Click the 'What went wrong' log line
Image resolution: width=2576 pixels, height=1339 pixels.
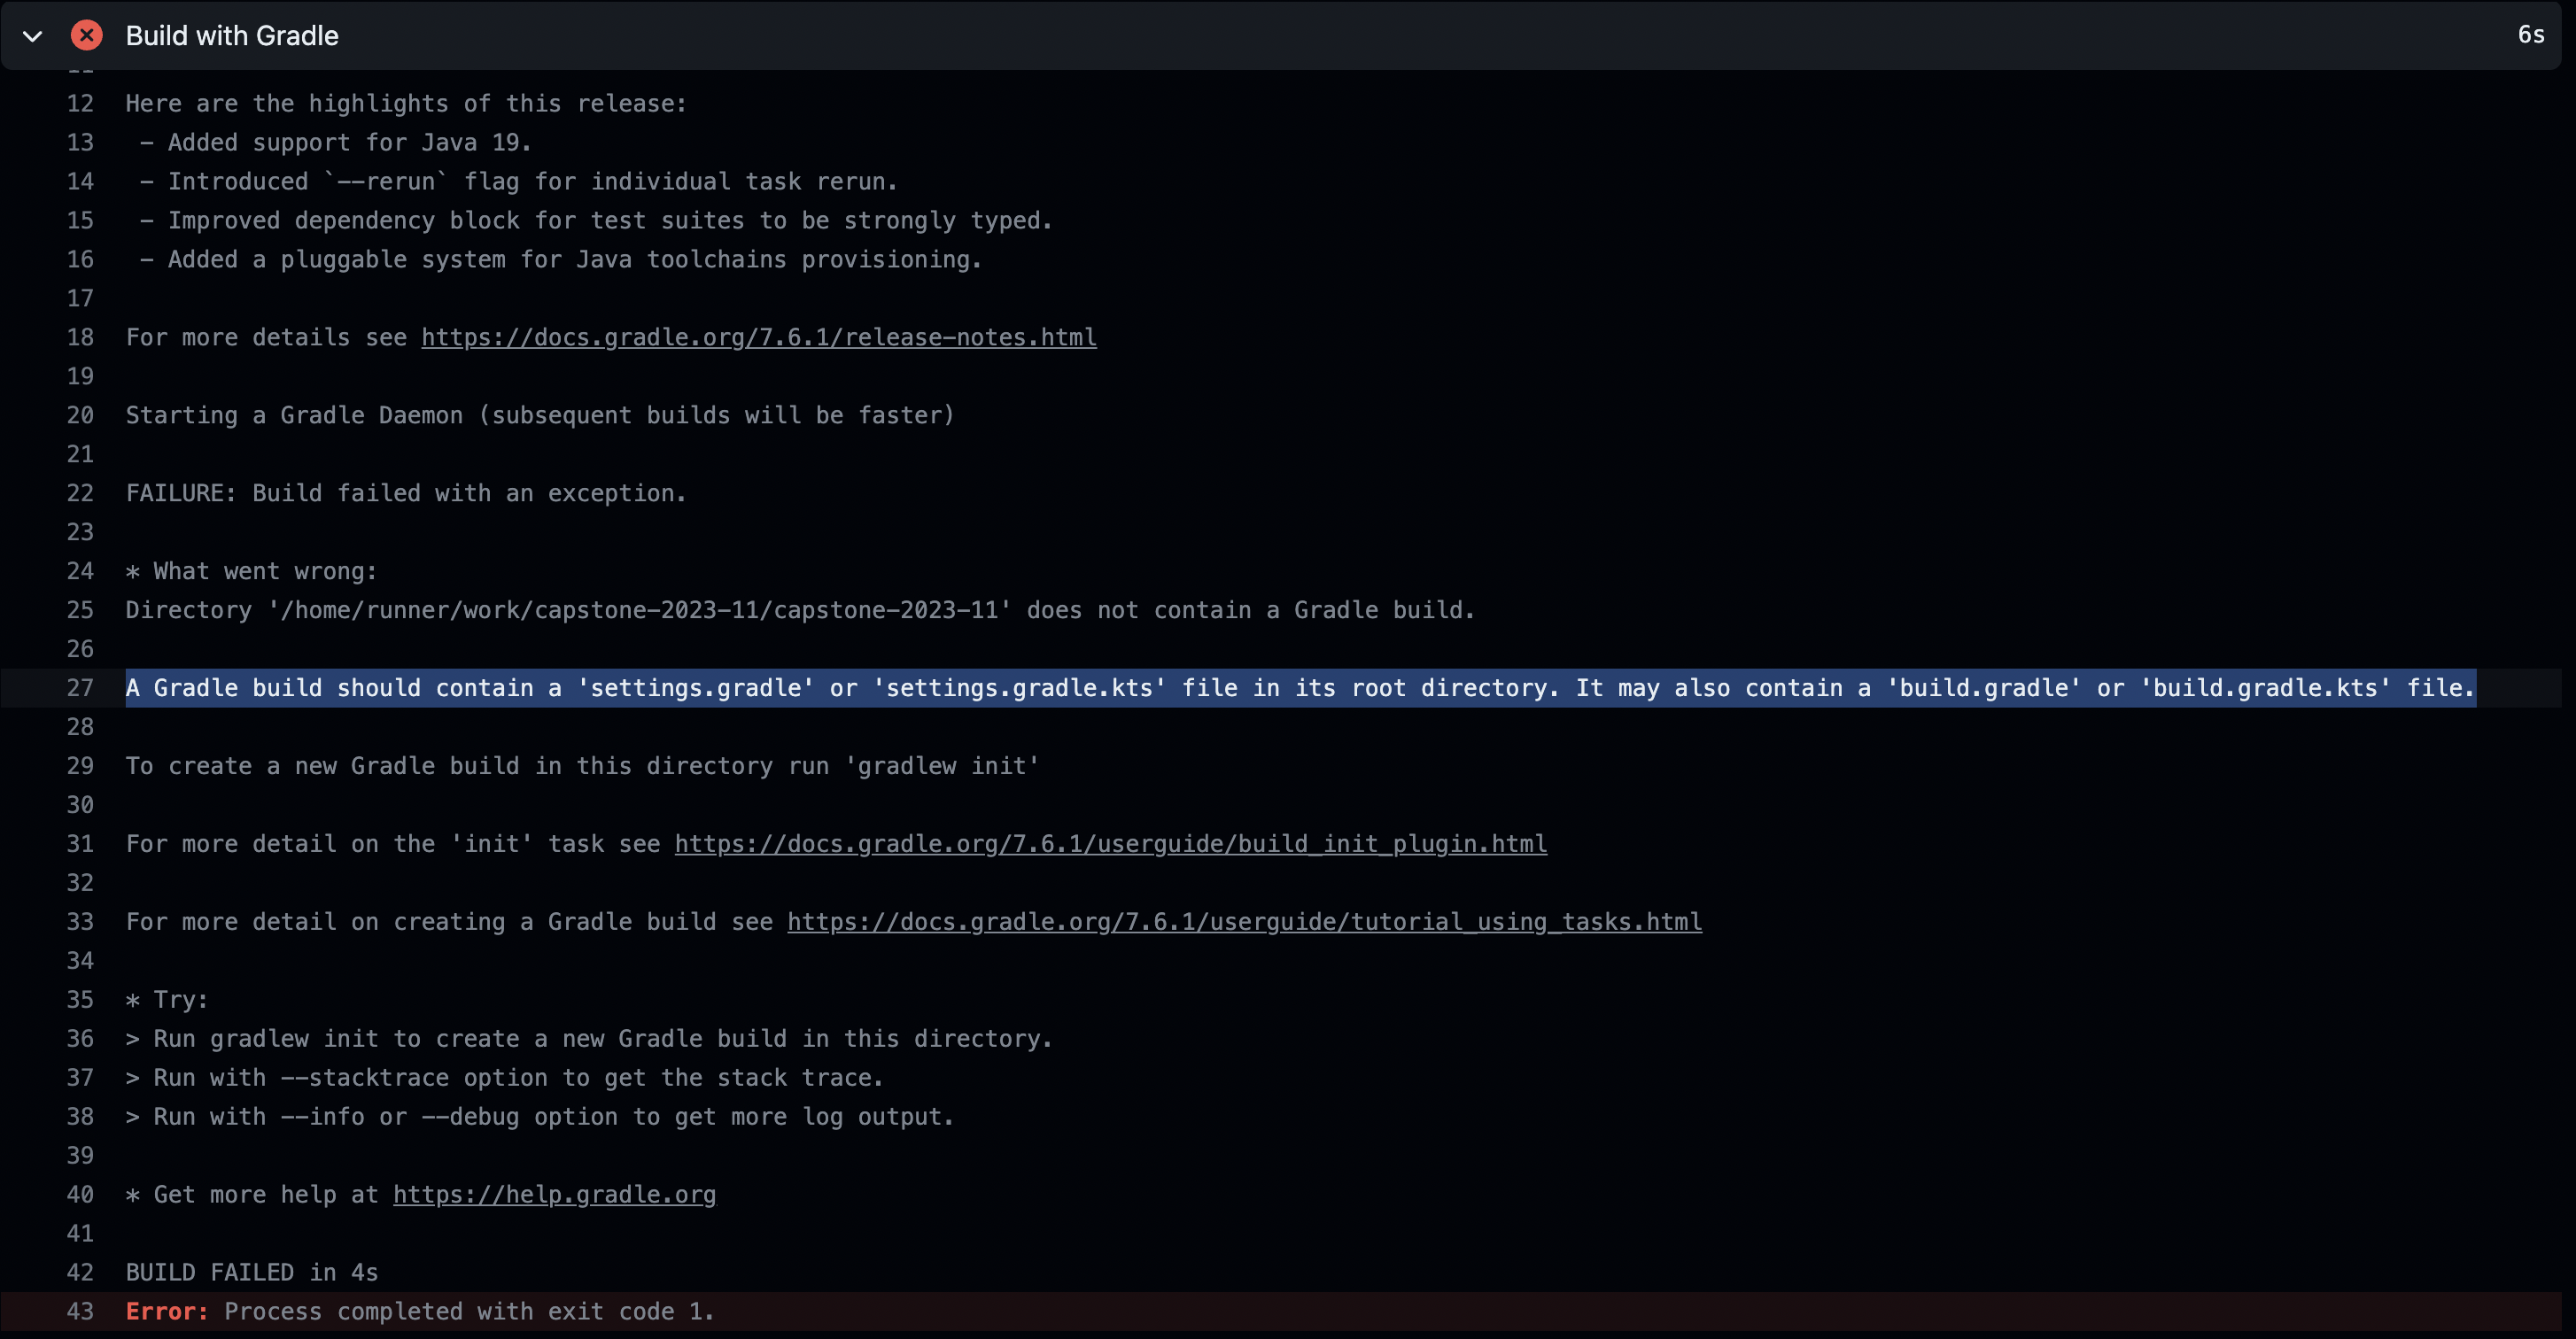click(x=251, y=571)
